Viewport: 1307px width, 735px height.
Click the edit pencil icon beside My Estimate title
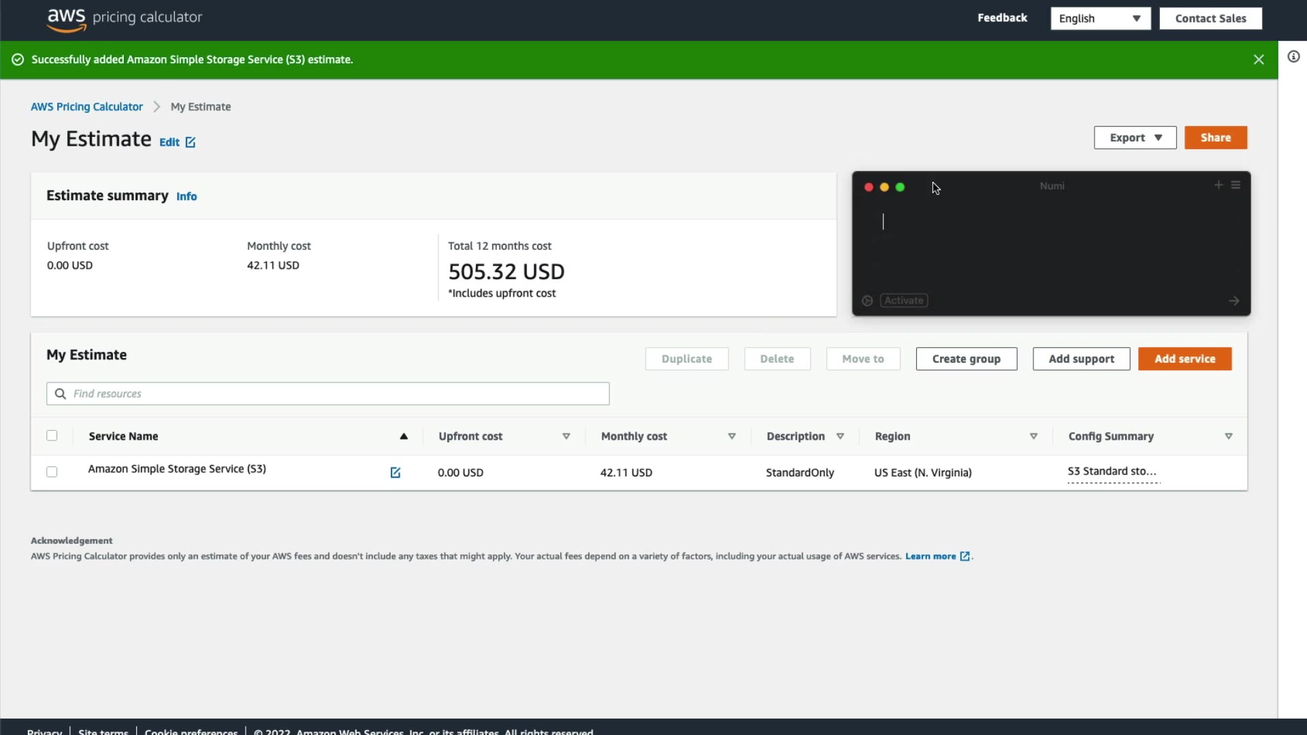tap(191, 142)
